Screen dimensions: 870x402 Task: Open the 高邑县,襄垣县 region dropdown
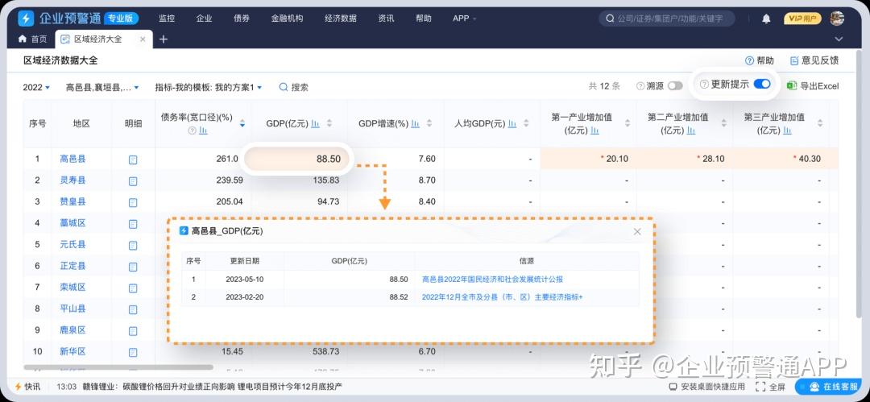pos(102,87)
